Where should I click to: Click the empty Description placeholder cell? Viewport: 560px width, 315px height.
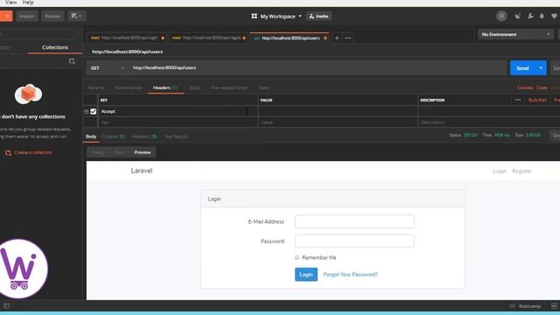pos(489,122)
